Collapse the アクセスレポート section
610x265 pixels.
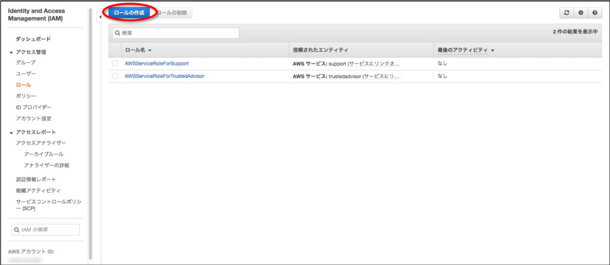click(11, 132)
